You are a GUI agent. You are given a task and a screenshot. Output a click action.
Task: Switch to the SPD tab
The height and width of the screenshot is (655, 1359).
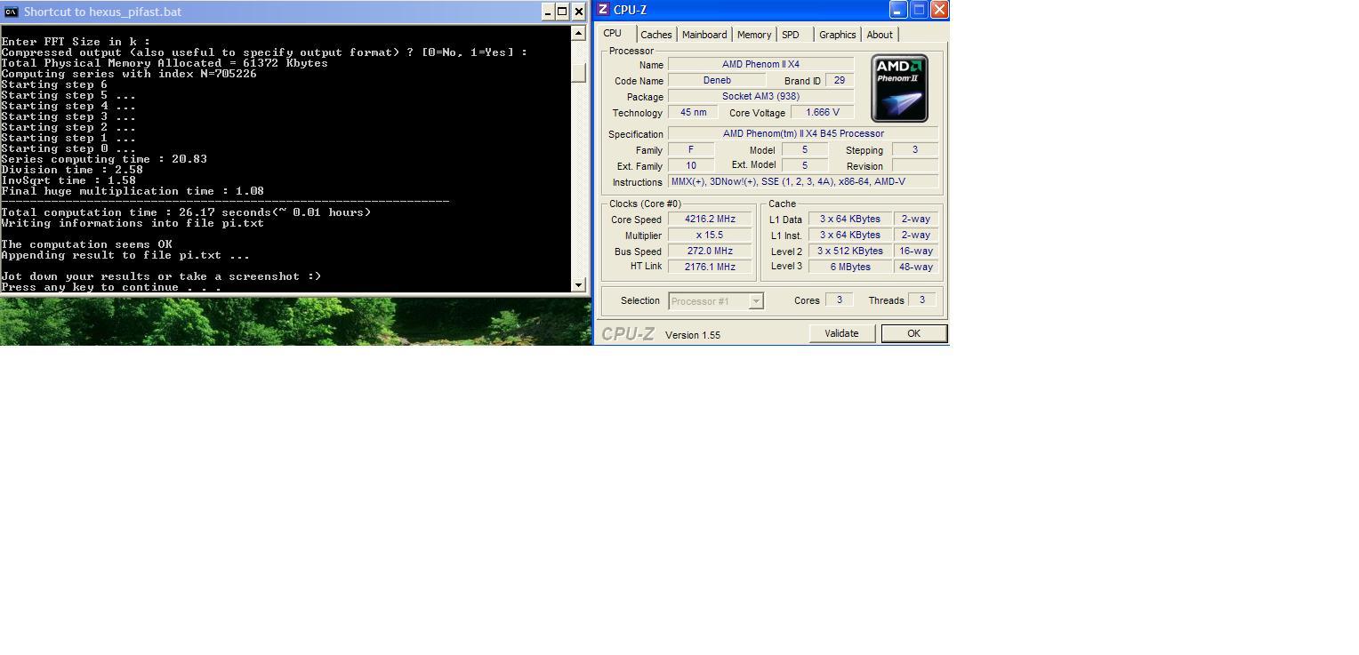791,35
